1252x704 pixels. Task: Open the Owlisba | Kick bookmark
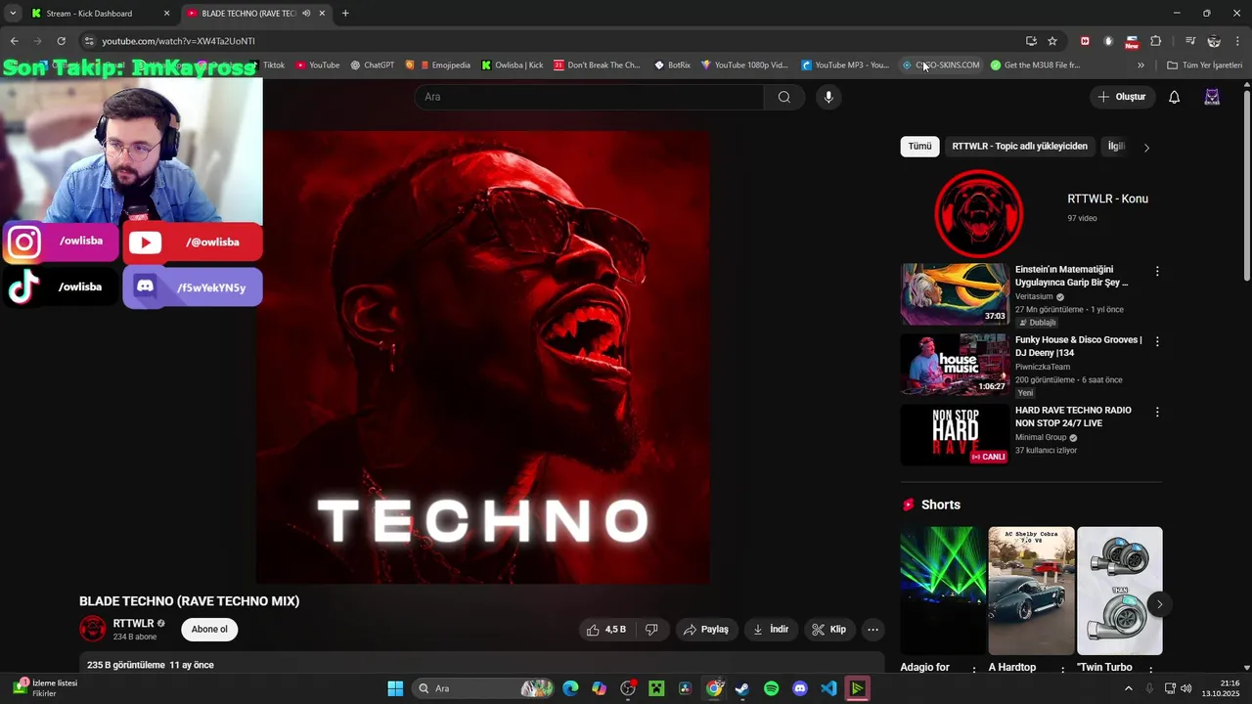tap(513, 66)
